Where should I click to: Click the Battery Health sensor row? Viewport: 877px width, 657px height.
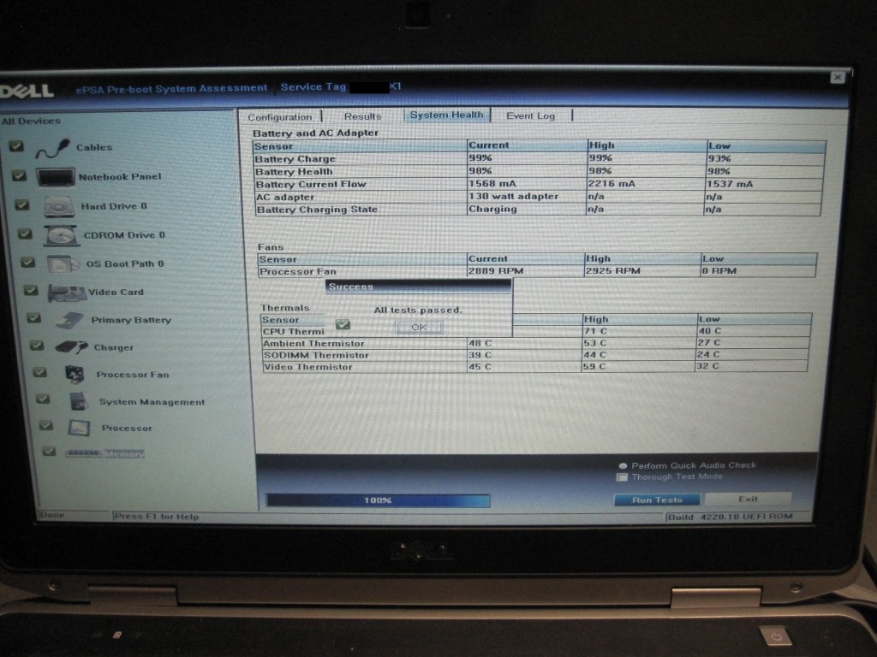point(539,171)
